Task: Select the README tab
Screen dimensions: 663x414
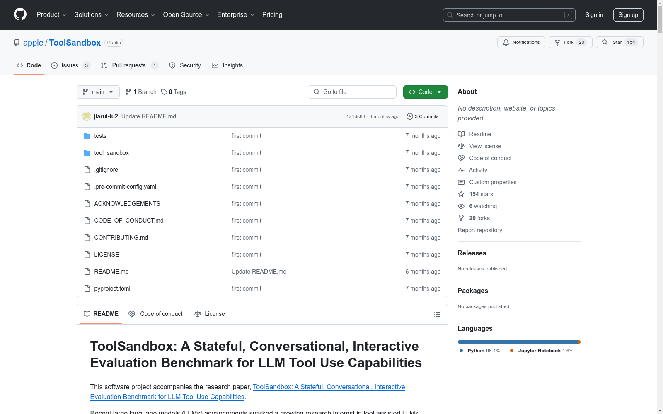Action: point(101,314)
